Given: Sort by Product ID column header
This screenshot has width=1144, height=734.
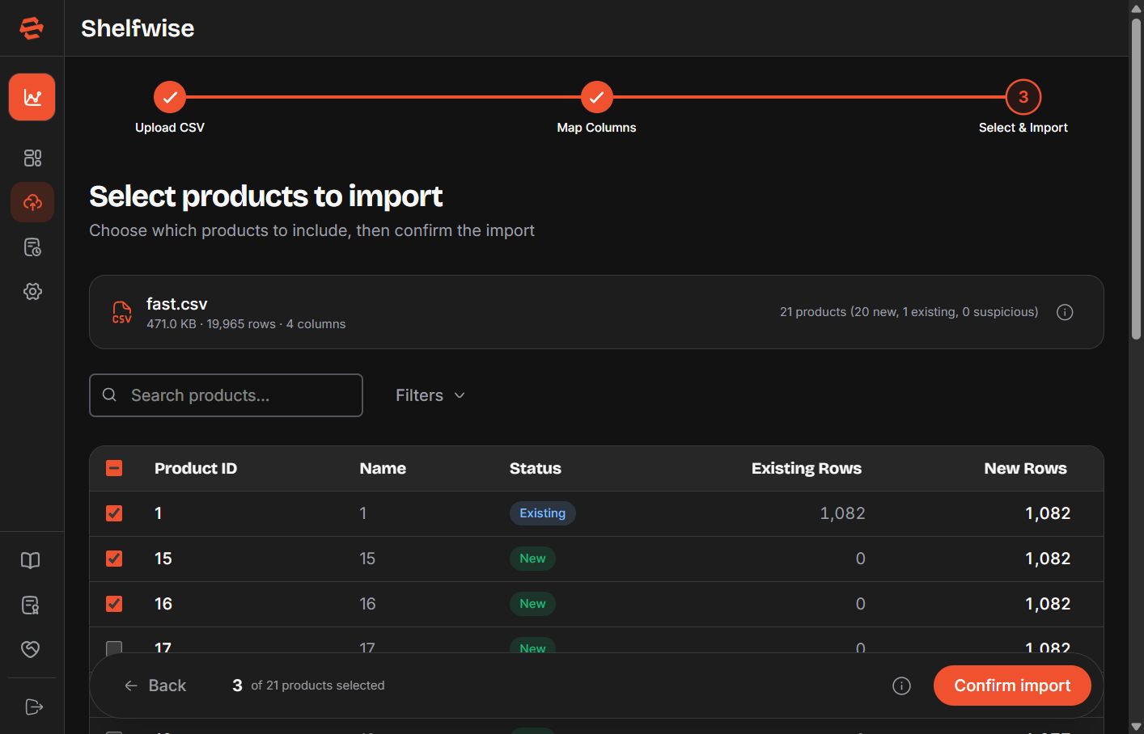Looking at the screenshot, I should pyautogui.click(x=196, y=468).
